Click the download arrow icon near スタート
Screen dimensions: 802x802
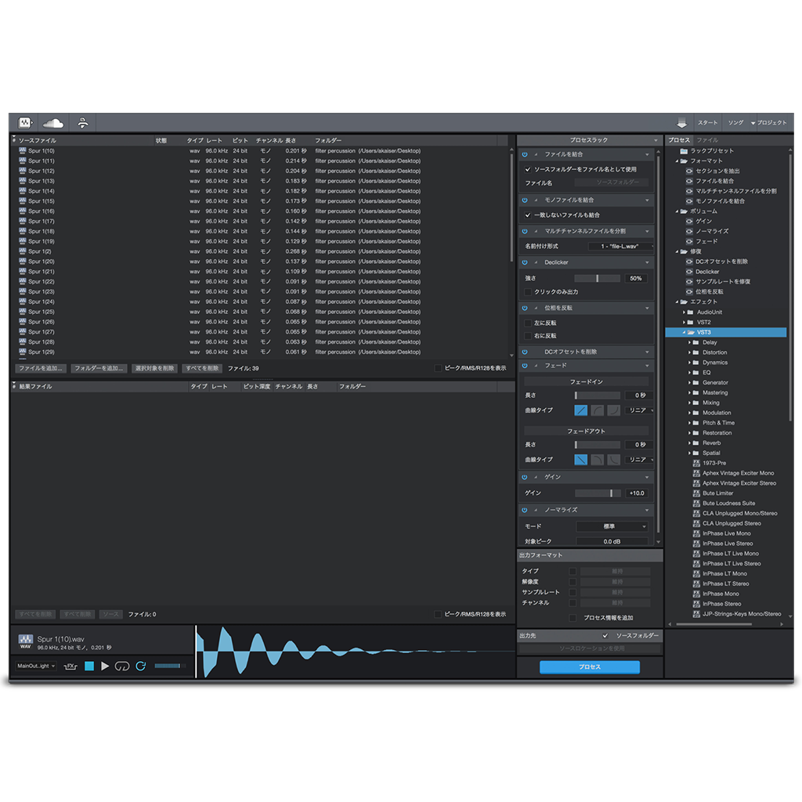(x=681, y=122)
